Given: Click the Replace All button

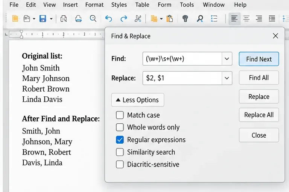Looking at the screenshot, I should click(259, 115).
